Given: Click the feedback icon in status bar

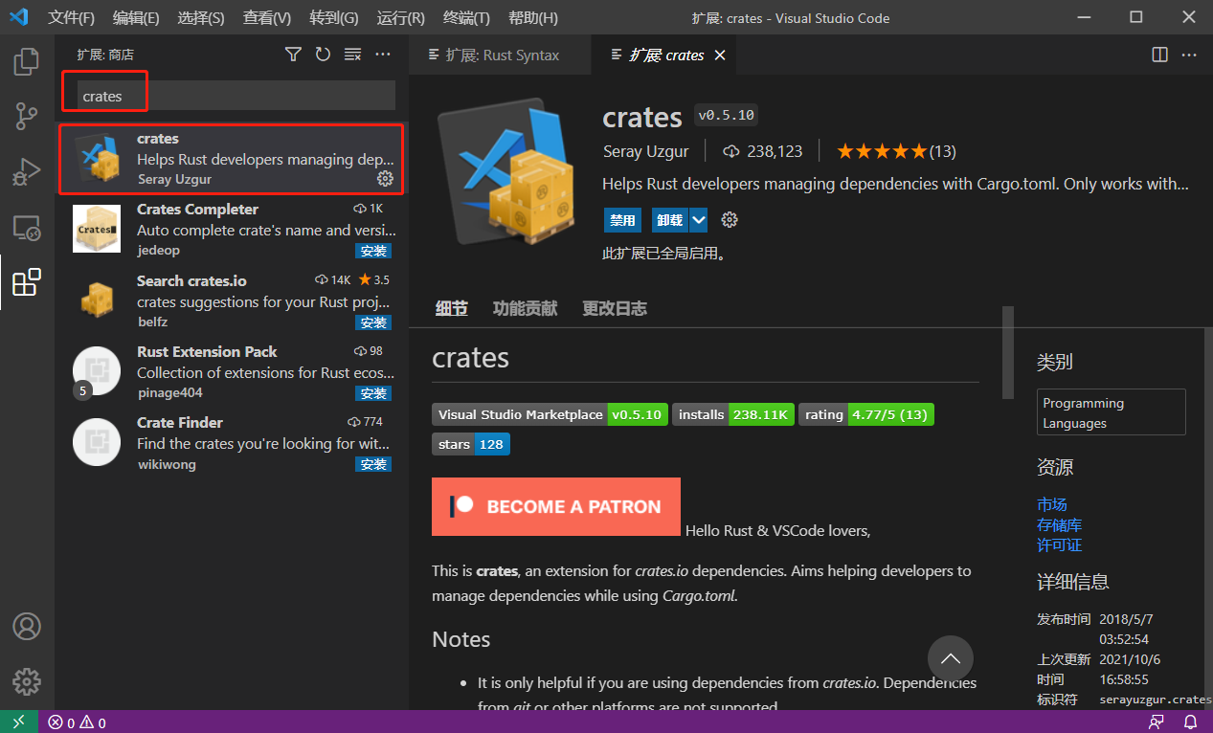Looking at the screenshot, I should coord(1157,722).
